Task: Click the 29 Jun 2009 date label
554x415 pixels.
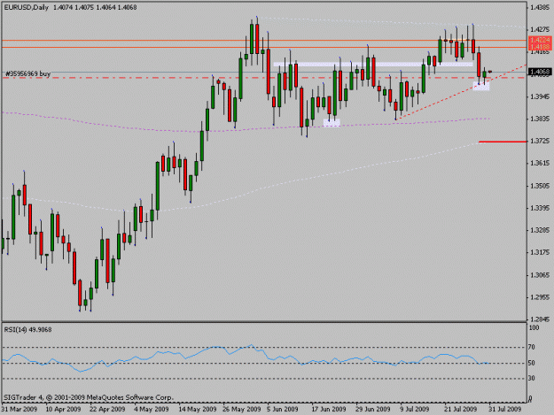Action: point(373,410)
